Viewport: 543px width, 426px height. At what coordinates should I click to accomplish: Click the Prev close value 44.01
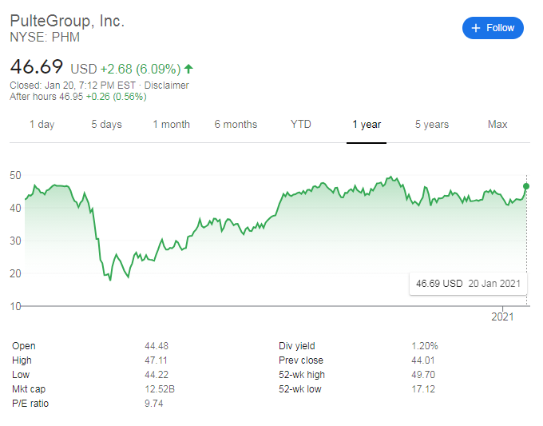[423, 360]
